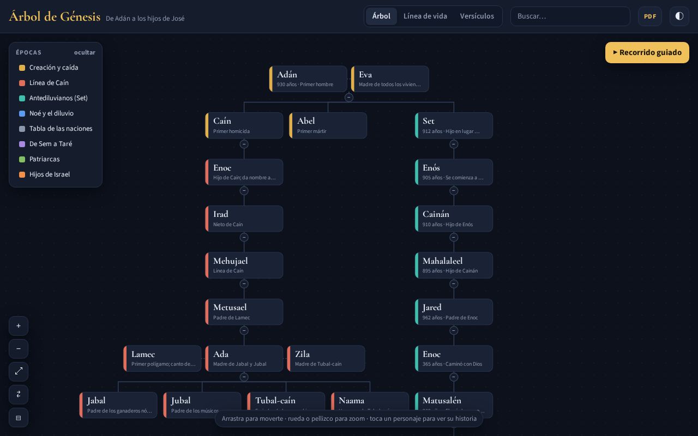The image size is (698, 436).
Task: Collapse the branch under Enós
Action: [454, 191]
